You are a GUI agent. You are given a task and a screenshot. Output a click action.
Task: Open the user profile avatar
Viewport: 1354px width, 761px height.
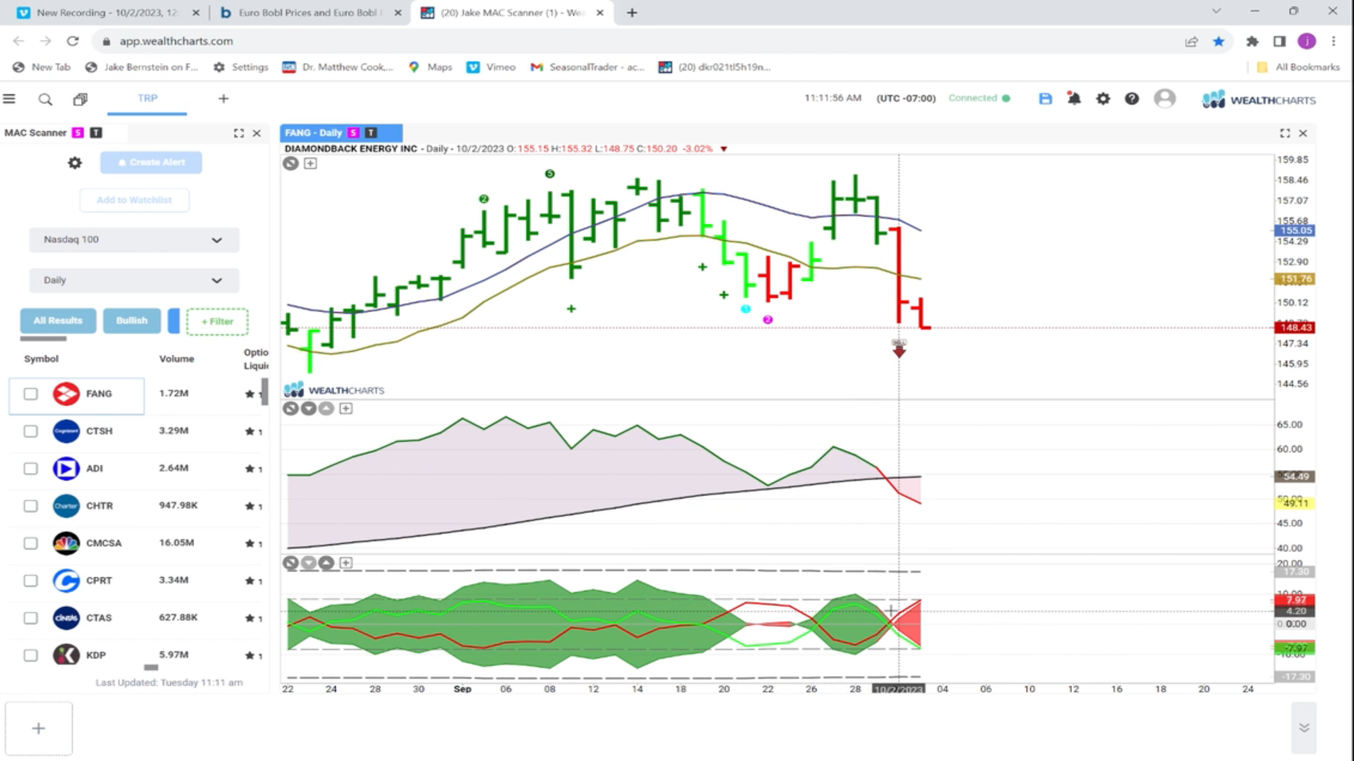(1165, 99)
